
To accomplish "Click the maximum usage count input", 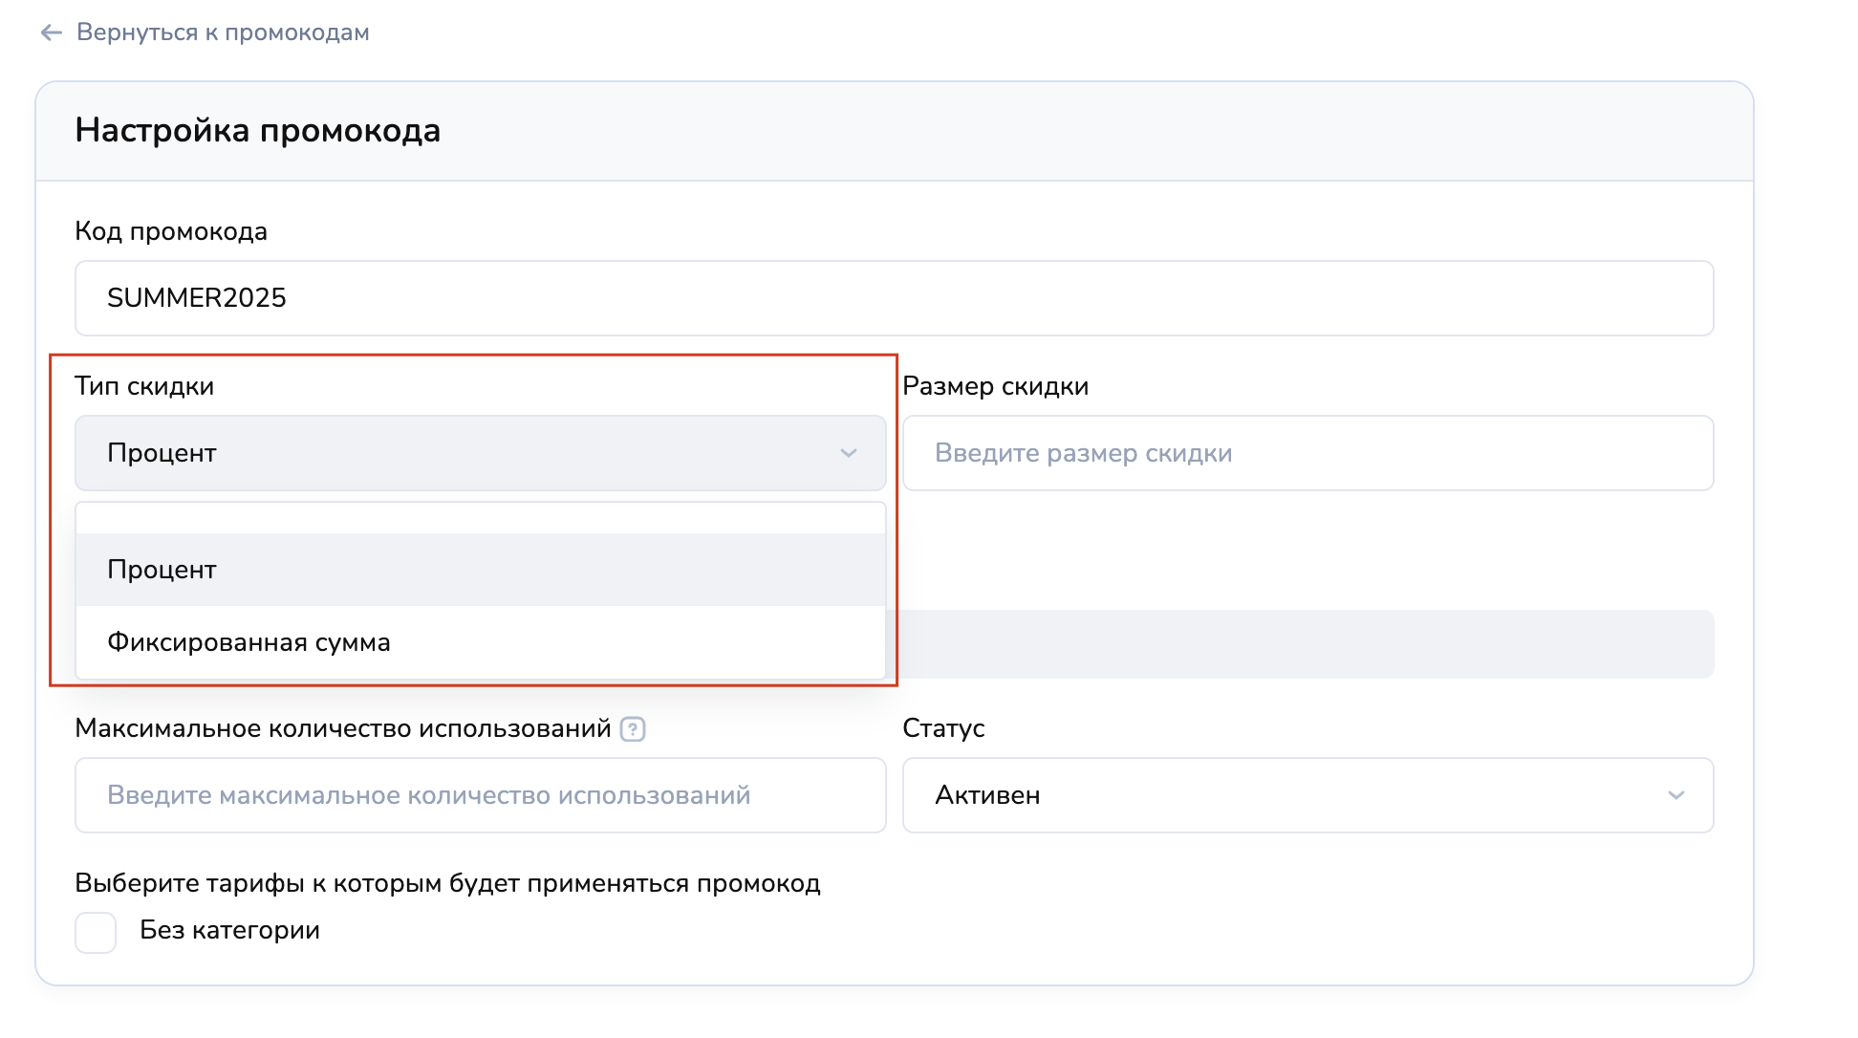I will coord(480,795).
